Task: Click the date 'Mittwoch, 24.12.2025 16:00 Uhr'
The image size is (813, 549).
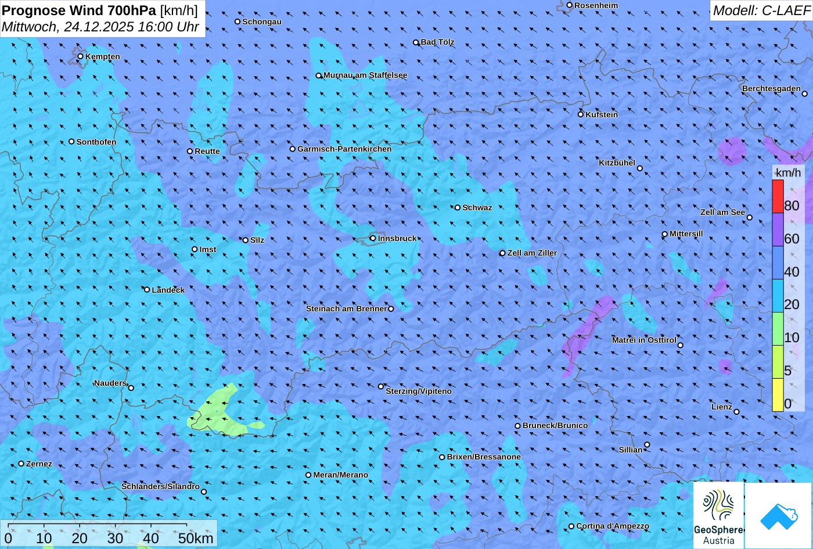Action: click(x=100, y=27)
